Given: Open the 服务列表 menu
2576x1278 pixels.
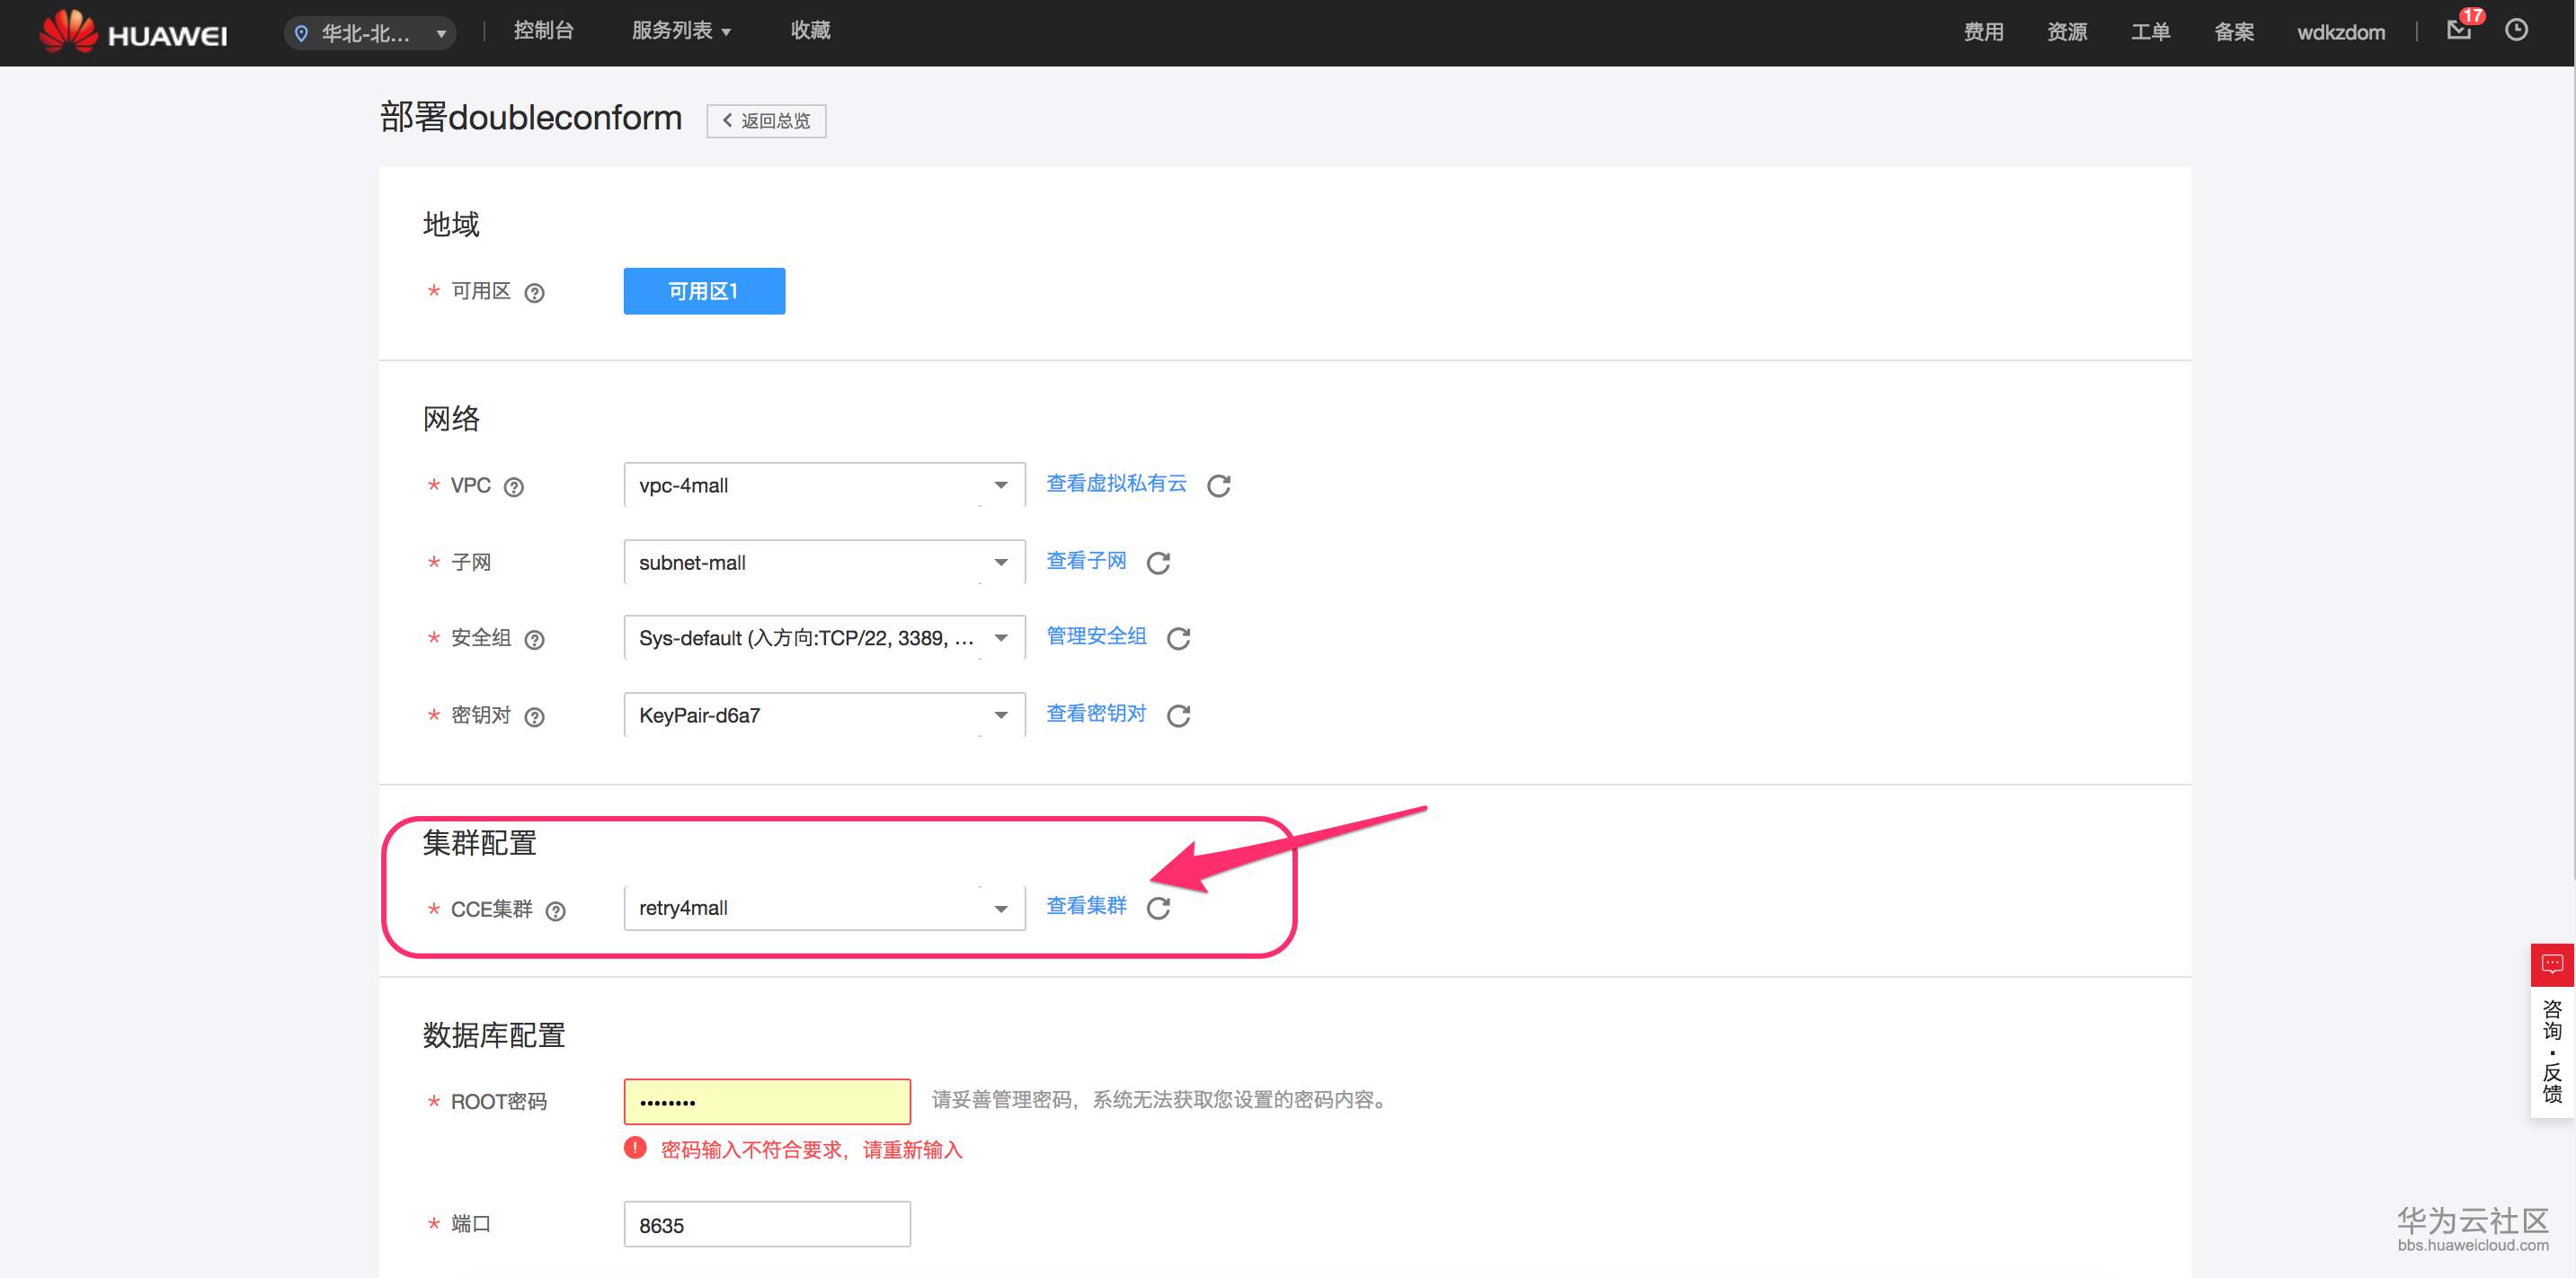Looking at the screenshot, I should (681, 31).
